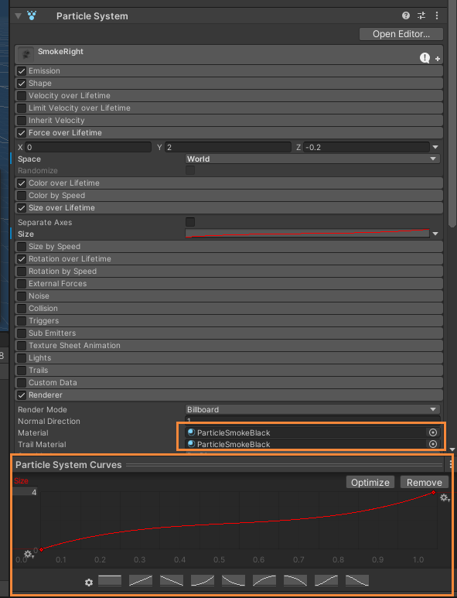Open the component help reference icon

pyautogui.click(x=406, y=15)
